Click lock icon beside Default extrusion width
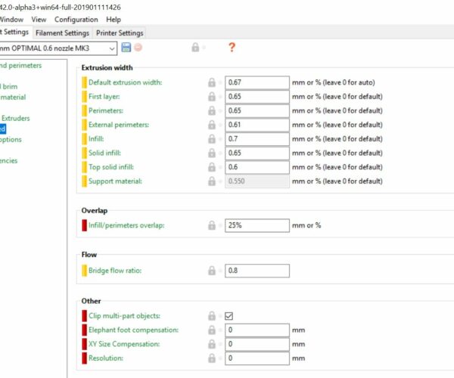The image size is (454, 378). tap(212, 82)
